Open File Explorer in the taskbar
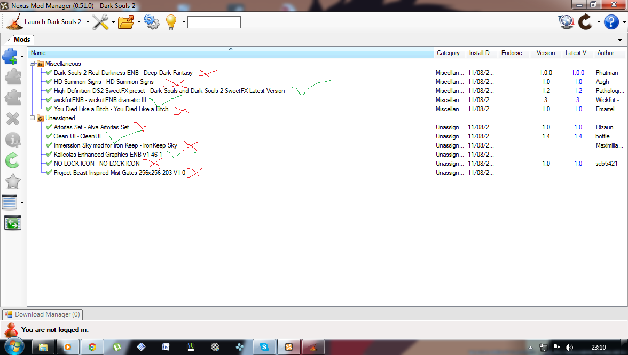This screenshot has width=628, height=355. 43,347
